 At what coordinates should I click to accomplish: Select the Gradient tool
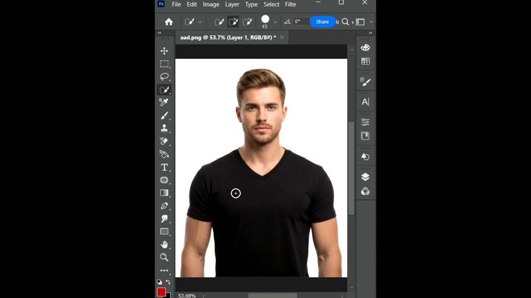[x=164, y=193]
